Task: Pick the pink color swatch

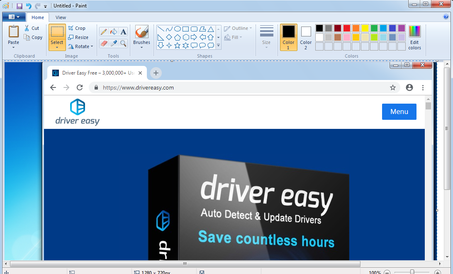Action: [x=347, y=37]
